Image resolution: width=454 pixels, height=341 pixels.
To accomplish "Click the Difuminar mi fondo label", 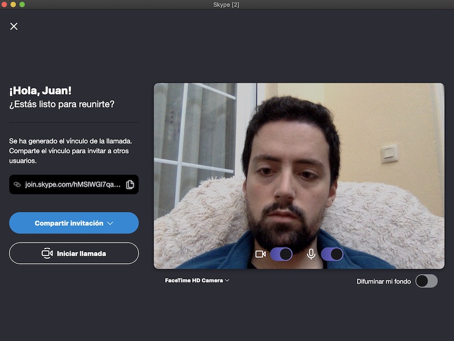I will 383,281.
